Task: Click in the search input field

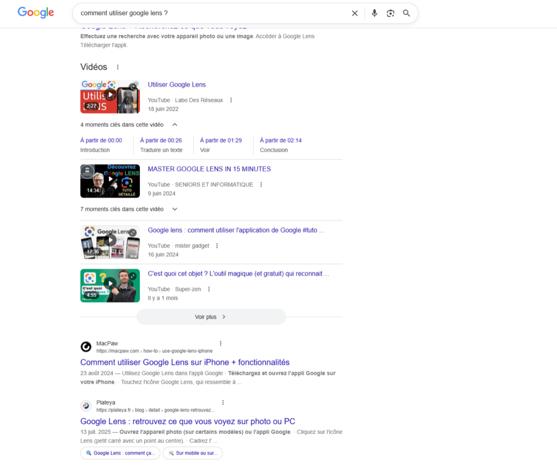Action: tap(213, 13)
